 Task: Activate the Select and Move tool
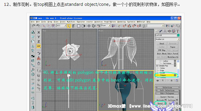tap(89, 26)
